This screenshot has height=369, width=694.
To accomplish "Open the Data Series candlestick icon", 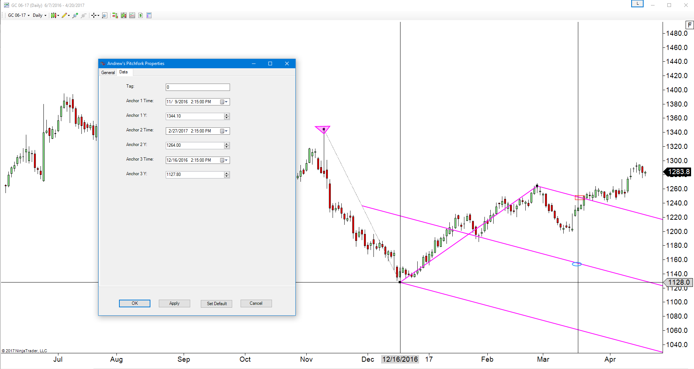I will 124,15.
